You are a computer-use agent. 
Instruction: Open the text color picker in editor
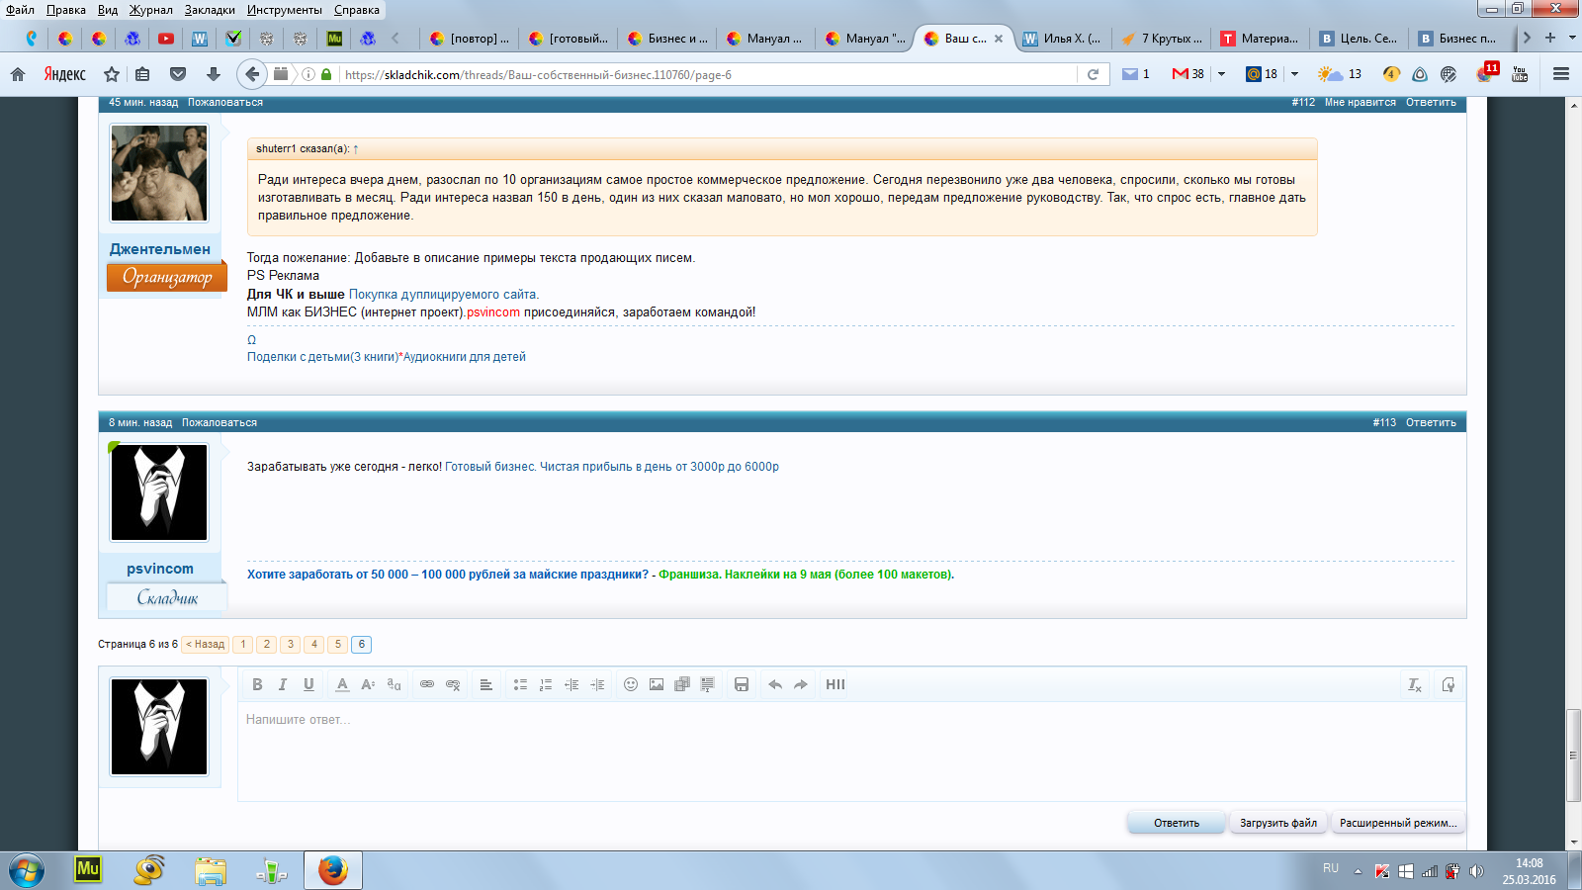point(342,684)
